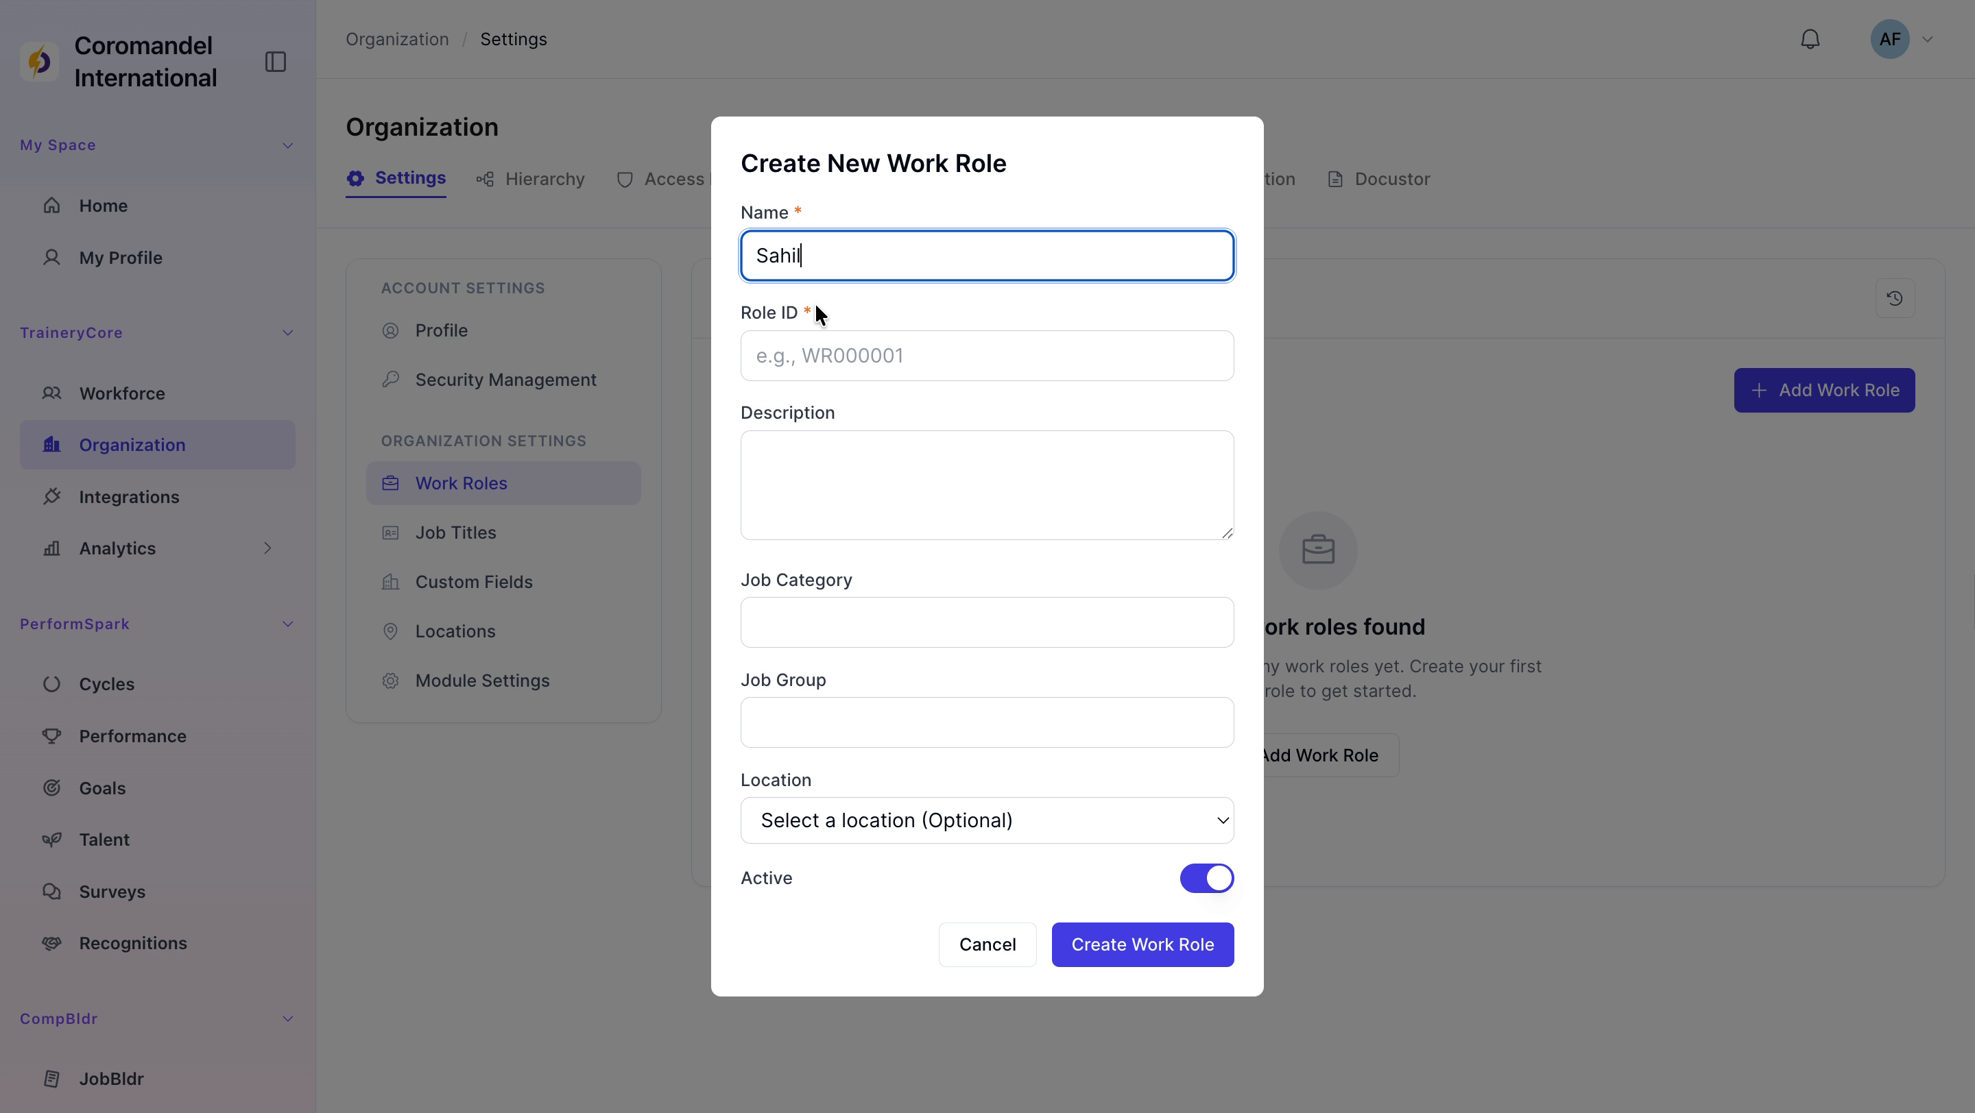Collapse the TraineryCore section
Screen dimensions: 1975x1113
287,332
